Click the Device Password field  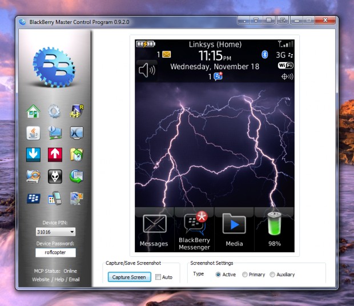(55, 252)
